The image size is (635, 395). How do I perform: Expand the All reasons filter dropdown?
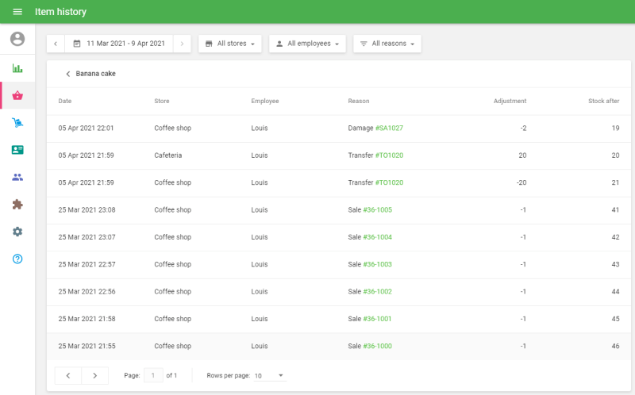tap(387, 44)
